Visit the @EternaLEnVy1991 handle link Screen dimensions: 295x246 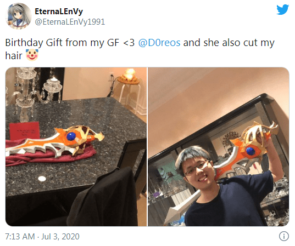pos(70,22)
